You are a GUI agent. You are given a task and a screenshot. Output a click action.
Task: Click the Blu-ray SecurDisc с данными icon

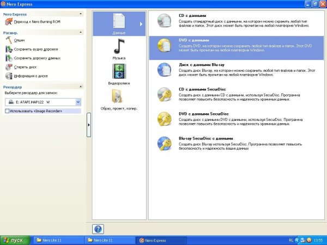click(x=164, y=143)
